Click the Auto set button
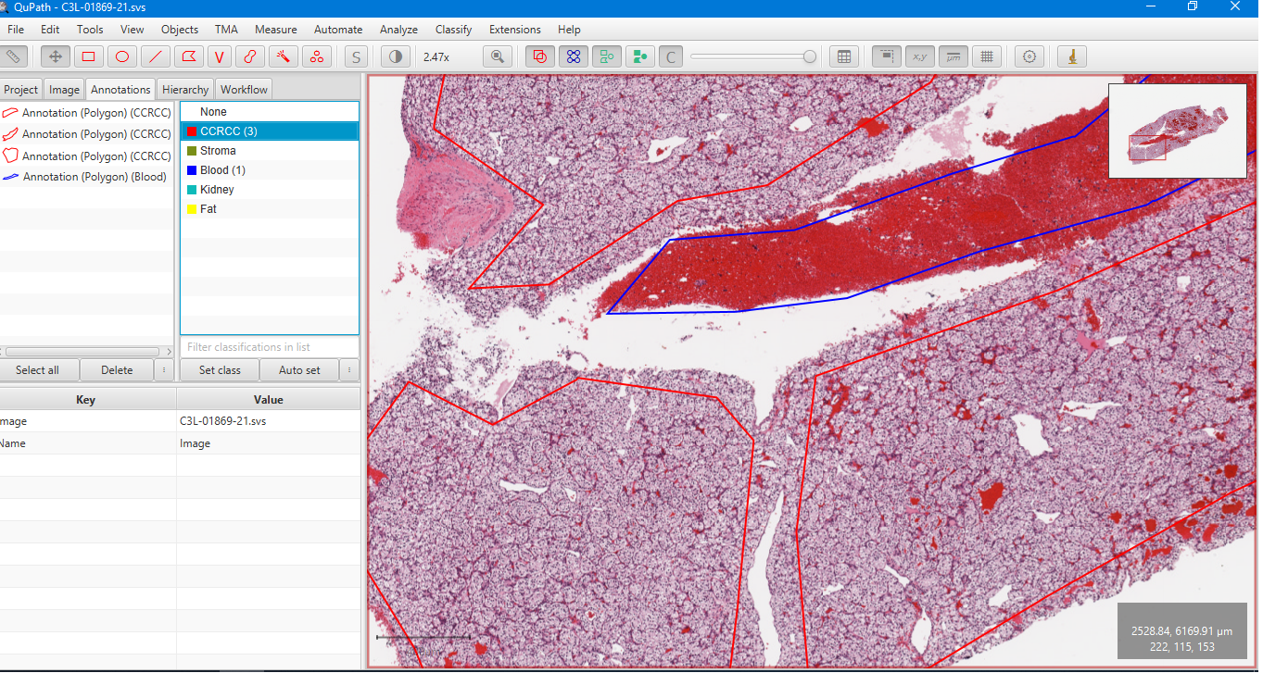 (298, 369)
